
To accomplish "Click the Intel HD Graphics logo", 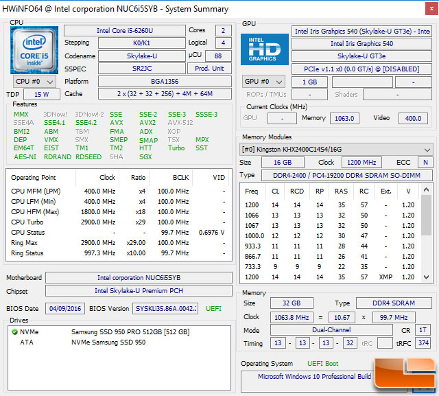I will tap(265, 49).
